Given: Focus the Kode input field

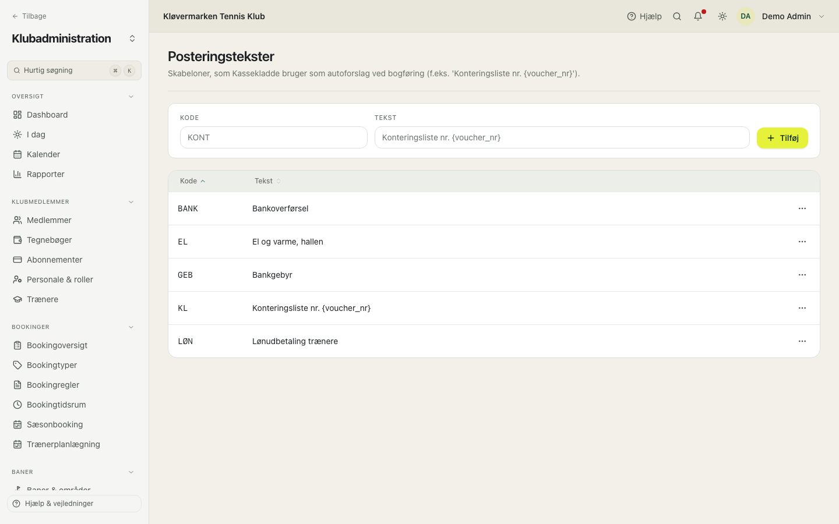Looking at the screenshot, I should 274,137.
